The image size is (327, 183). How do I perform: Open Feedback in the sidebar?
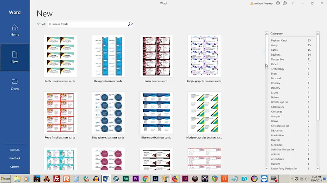[15, 158]
